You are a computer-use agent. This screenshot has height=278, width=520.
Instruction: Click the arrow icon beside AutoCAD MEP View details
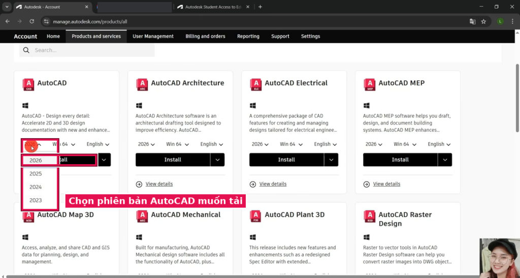367,184
